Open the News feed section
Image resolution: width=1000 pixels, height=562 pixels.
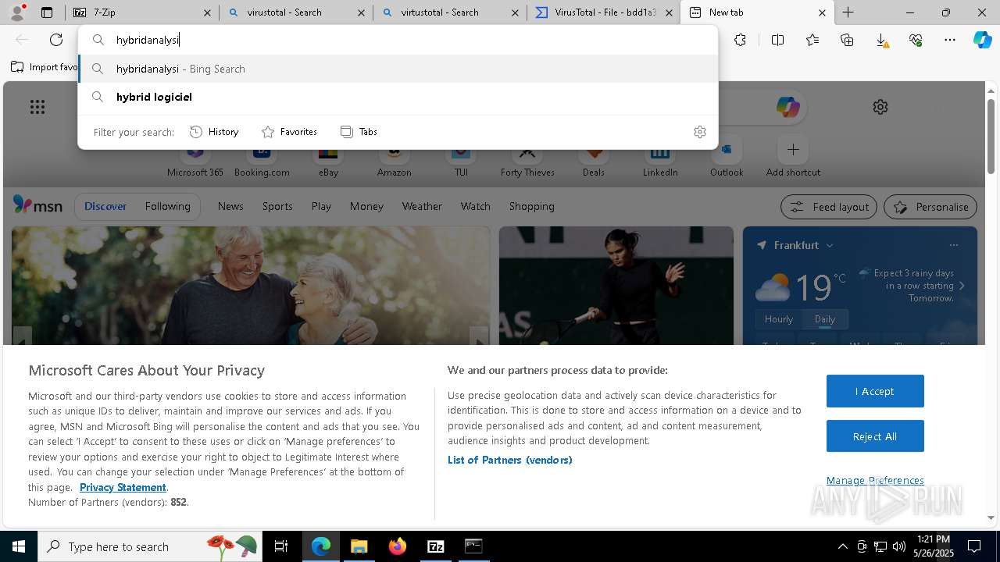pos(230,206)
